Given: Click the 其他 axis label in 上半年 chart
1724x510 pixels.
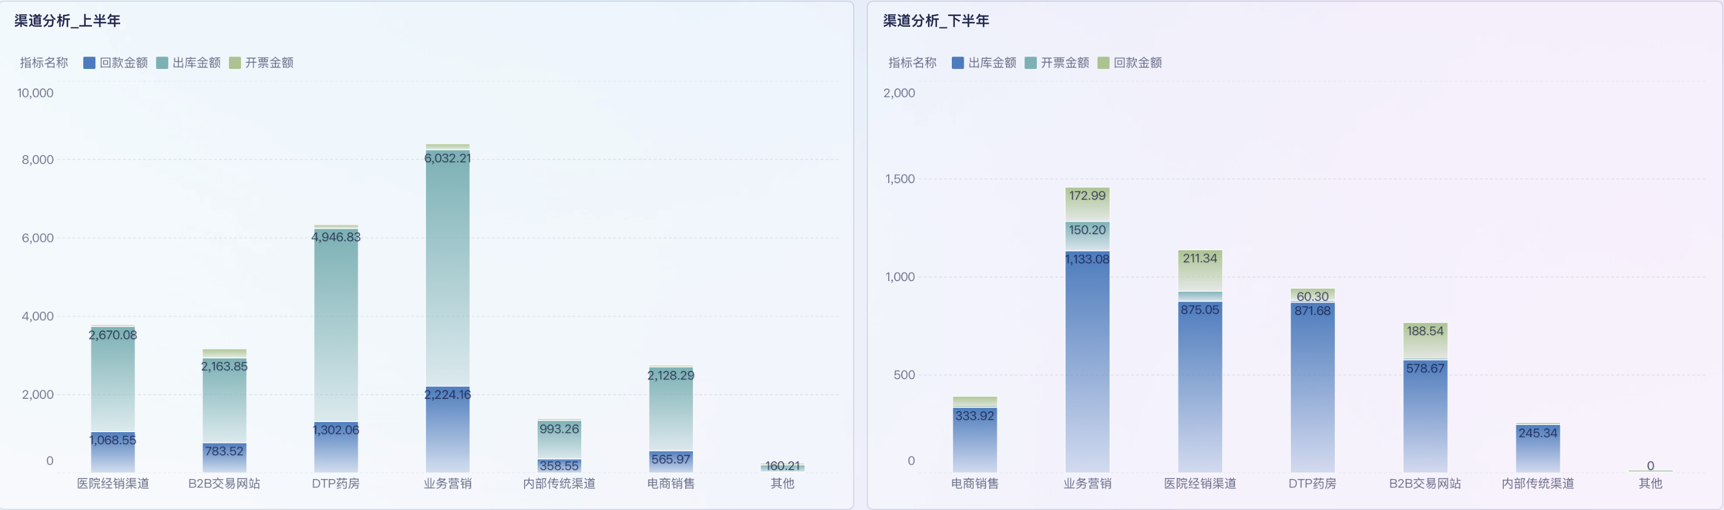Looking at the screenshot, I should click(782, 483).
